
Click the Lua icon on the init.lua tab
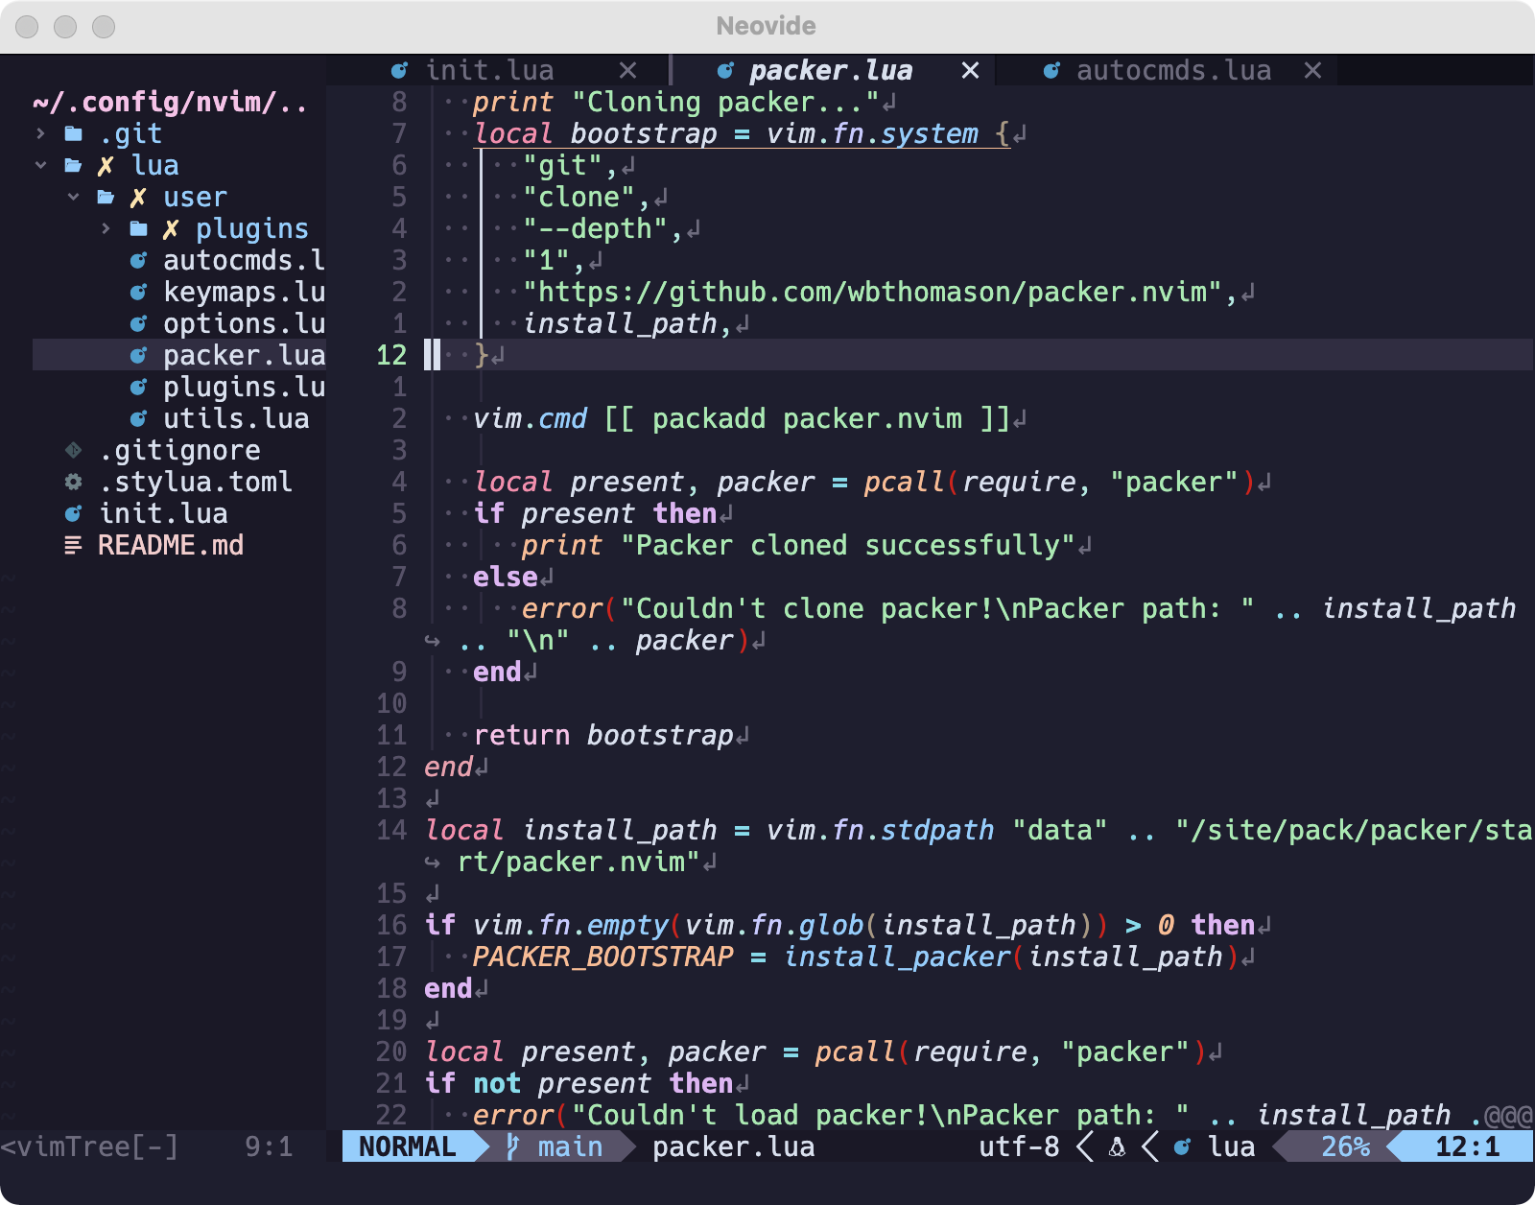[400, 69]
